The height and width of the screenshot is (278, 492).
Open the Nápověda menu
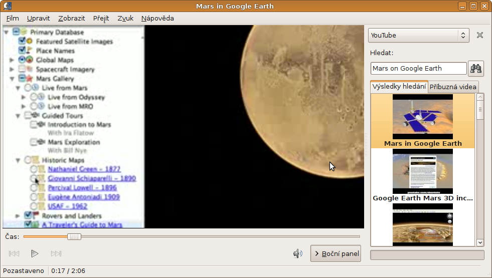point(157,18)
